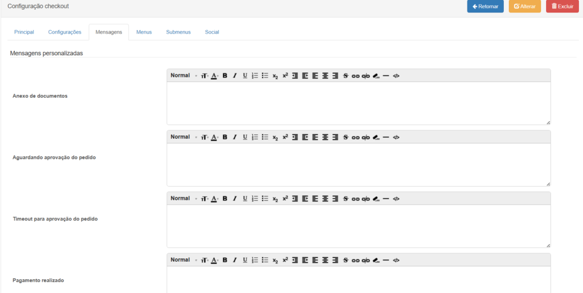Insert link in Anexo de documentos editor

(x=355, y=76)
